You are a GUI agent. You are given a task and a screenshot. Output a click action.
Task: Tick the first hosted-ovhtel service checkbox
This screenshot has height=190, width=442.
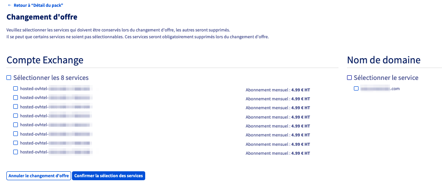[x=16, y=89]
